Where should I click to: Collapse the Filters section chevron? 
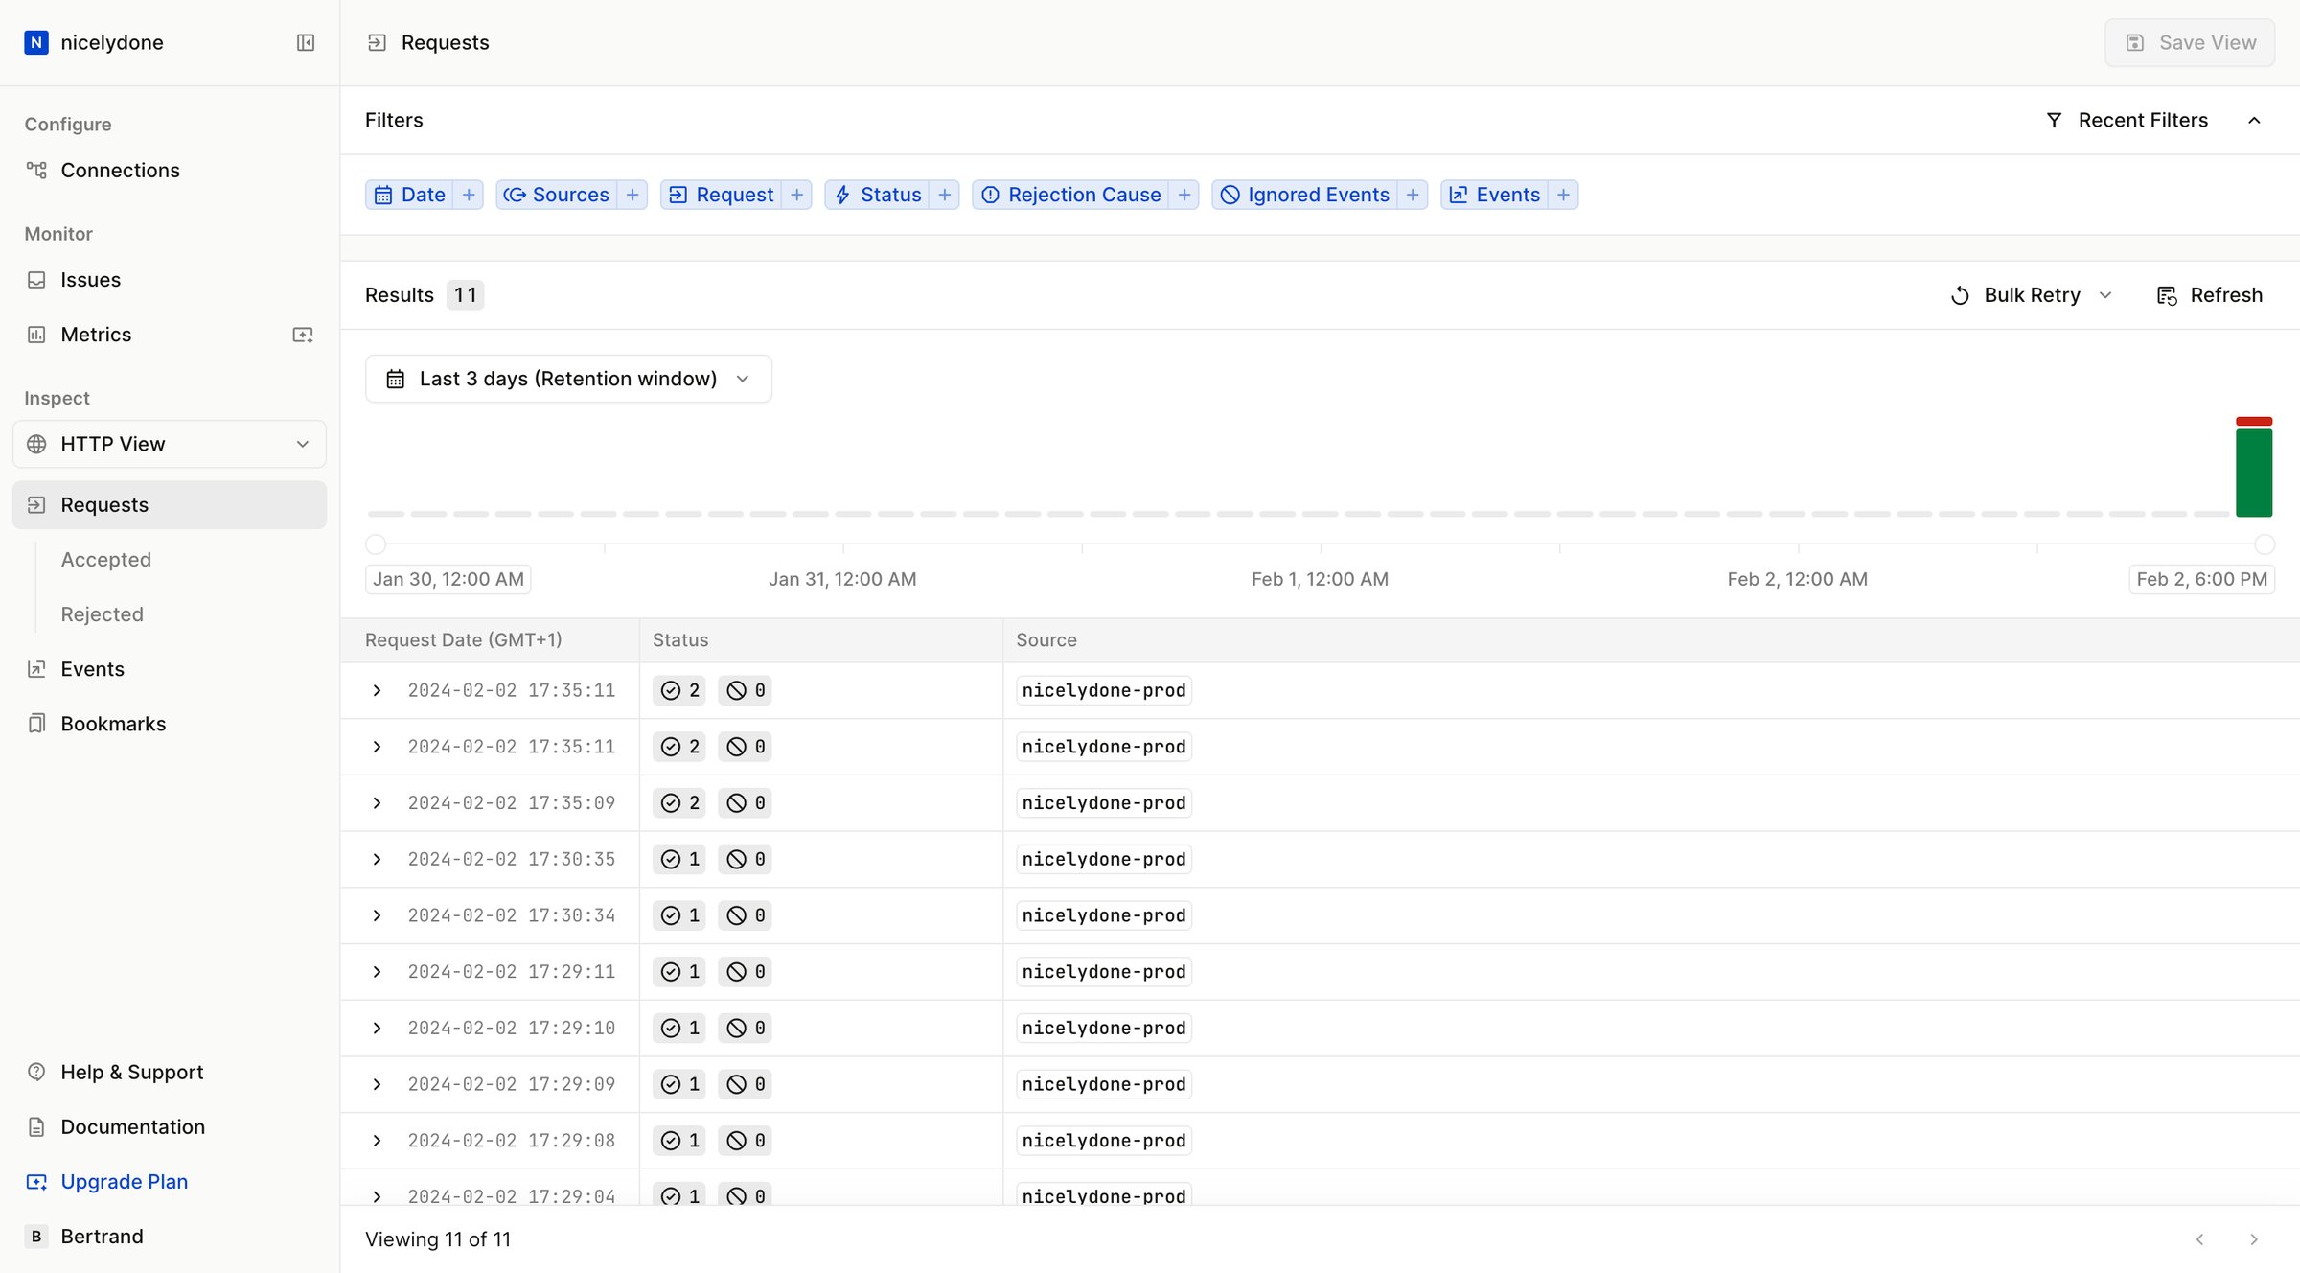pos(2254,120)
